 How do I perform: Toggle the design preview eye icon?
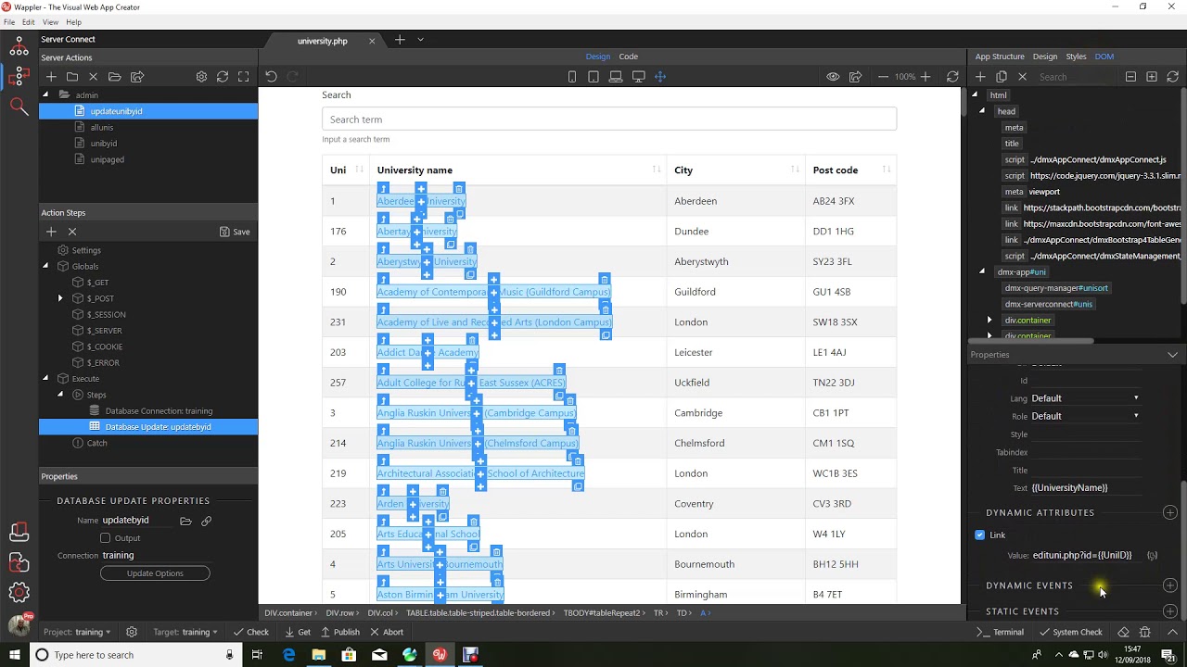pyautogui.click(x=833, y=77)
